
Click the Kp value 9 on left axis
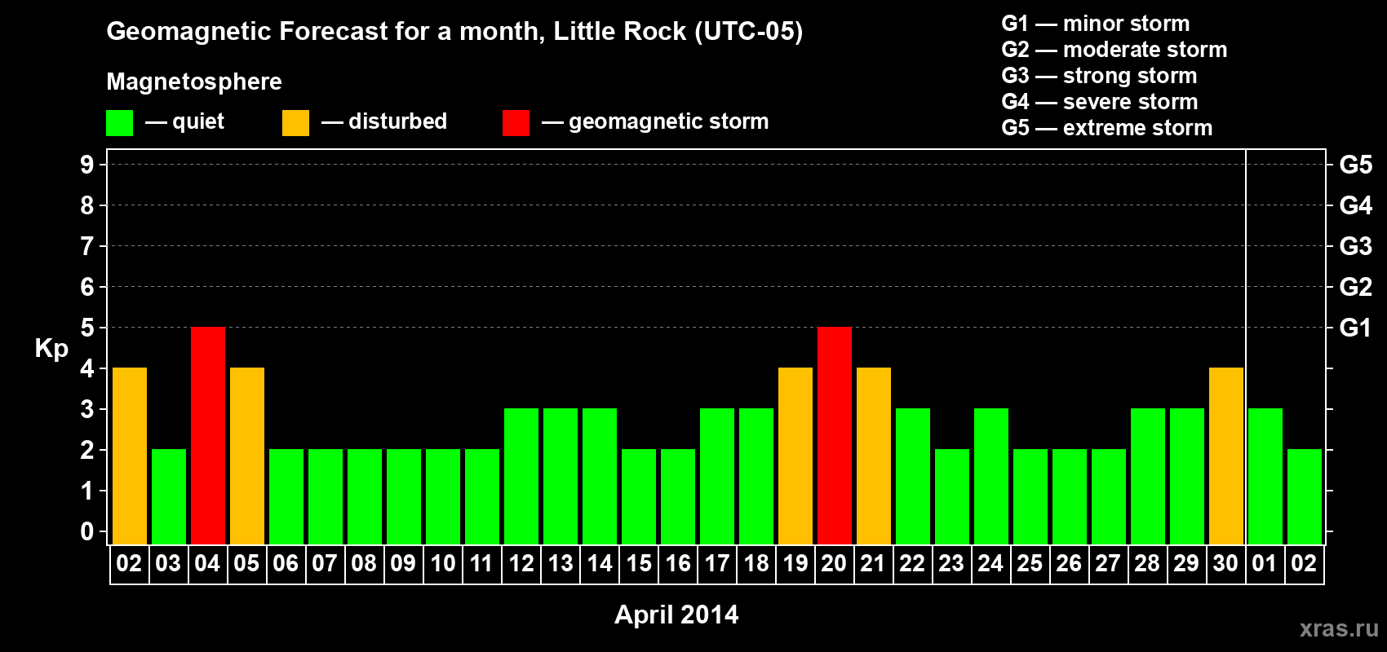pos(87,165)
